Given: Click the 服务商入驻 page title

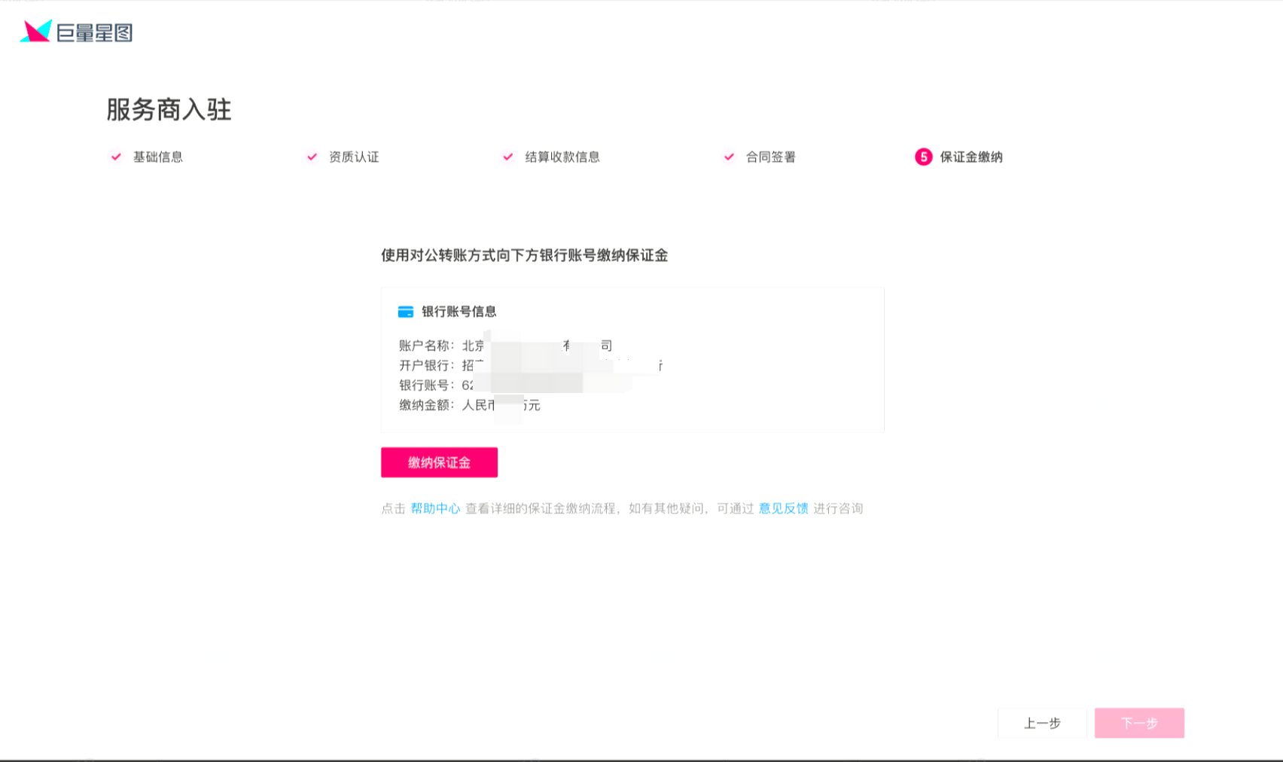Looking at the screenshot, I should coord(169,108).
